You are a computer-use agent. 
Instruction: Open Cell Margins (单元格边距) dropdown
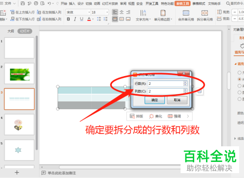[x=163, y=20]
